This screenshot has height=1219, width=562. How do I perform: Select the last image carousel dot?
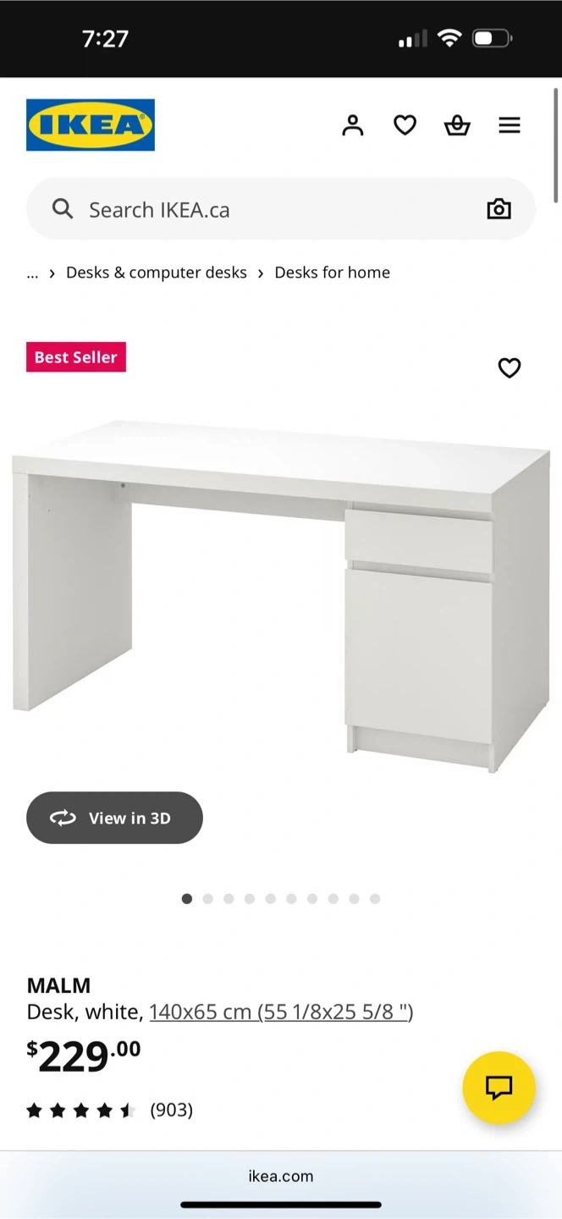point(375,899)
